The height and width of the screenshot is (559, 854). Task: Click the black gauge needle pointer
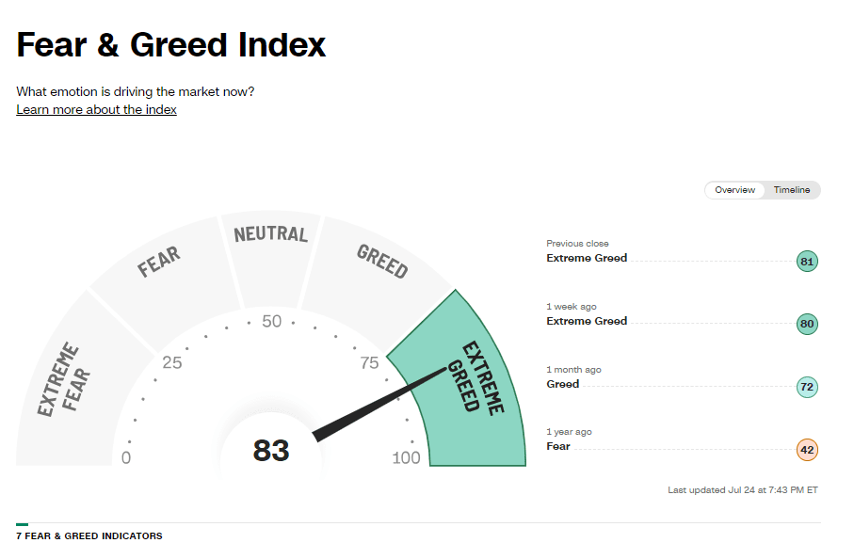coord(379,404)
